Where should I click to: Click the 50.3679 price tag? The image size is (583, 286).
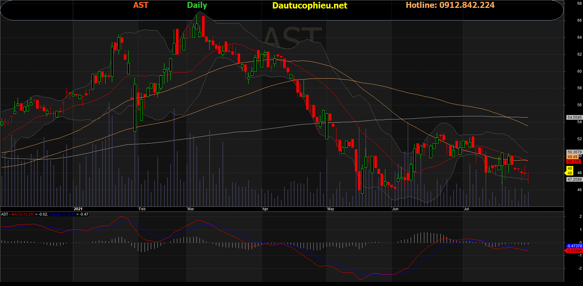[x=575, y=152]
